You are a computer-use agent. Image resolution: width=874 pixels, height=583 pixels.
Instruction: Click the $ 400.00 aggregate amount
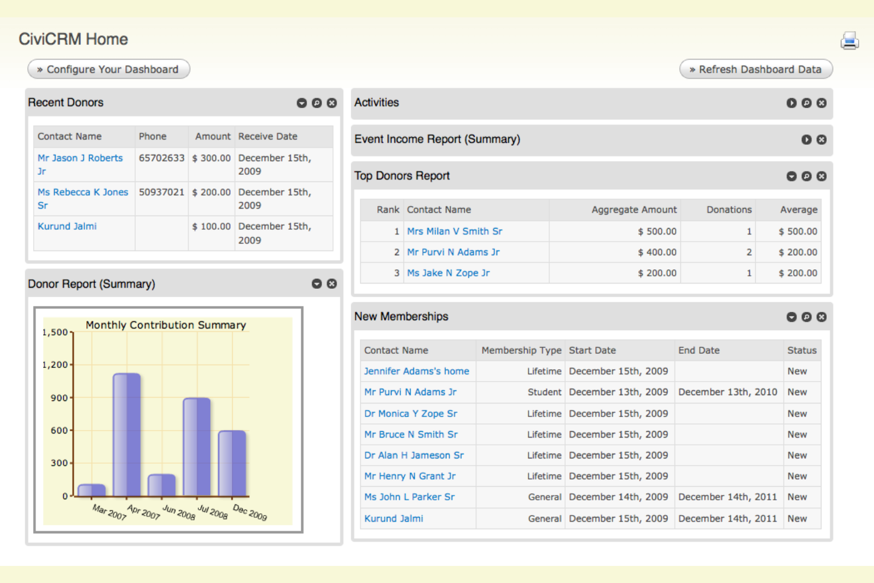(x=657, y=252)
